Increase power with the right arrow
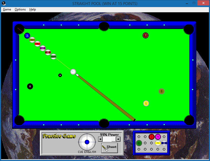Image resolution: width=210 pixels, height=161 pixels. (x=118, y=139)
